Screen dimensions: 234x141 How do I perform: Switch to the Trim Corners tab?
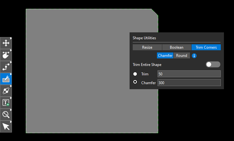click(206, 47)
